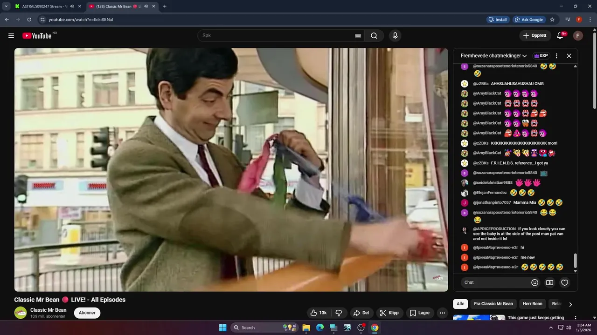597x335 pixels.
Task: Open the YouTube hamburger guide menu
Action: pos(11,36)
